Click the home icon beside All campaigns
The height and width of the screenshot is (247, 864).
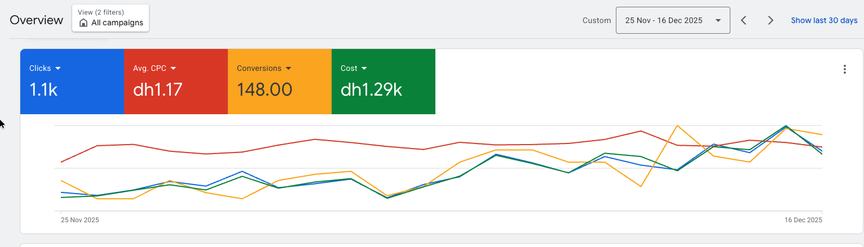[x=83, y=23]
